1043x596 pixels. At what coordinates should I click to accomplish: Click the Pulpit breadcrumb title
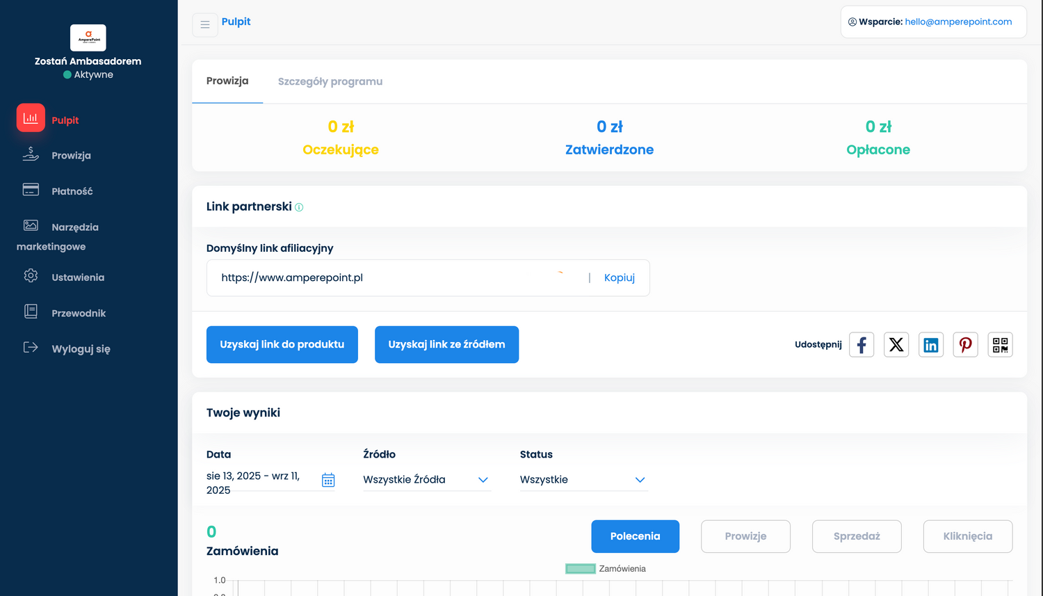236,22
